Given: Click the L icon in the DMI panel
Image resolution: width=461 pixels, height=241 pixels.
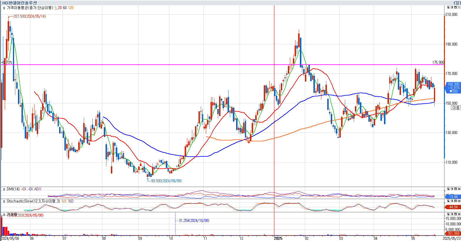Looking at the screenshot, I should (448, 189).
